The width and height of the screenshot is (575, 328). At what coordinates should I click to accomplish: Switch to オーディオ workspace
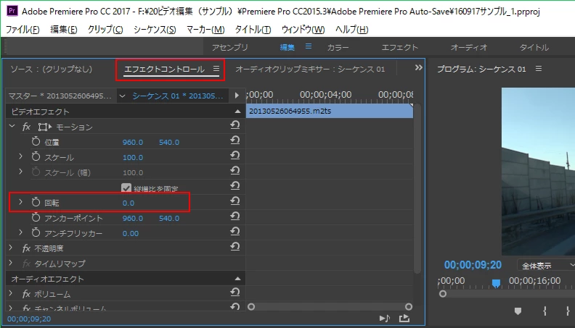[x=469, y=48]
